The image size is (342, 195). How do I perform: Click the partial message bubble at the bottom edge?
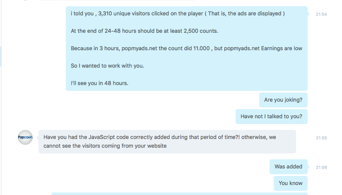pyautogui.click(x=180, y=194)
